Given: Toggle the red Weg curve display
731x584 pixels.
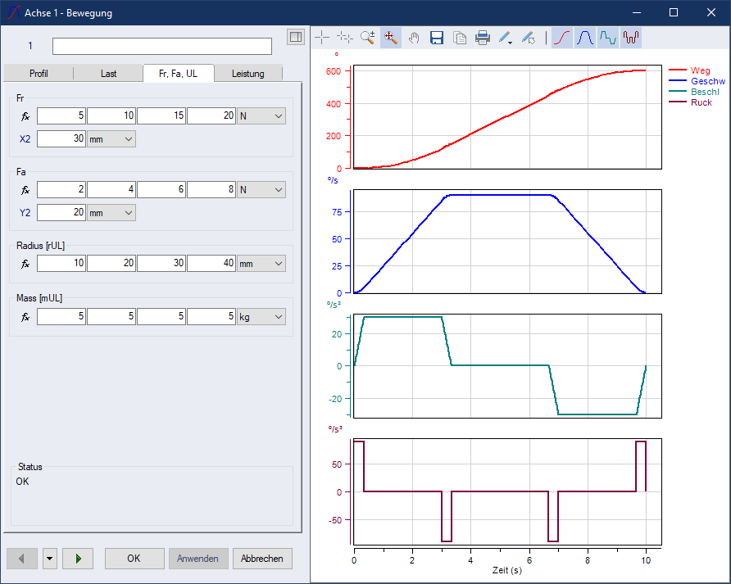Looking at the screenshot, I should (562, 38).
